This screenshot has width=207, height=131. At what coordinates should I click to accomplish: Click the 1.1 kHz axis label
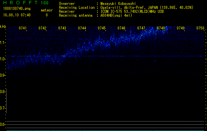[3, 43]
